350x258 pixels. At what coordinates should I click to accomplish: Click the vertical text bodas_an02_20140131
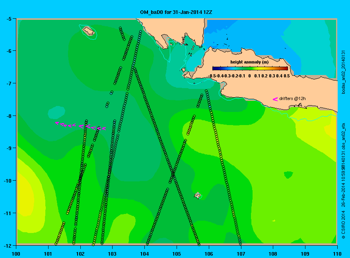pos(344,72)
